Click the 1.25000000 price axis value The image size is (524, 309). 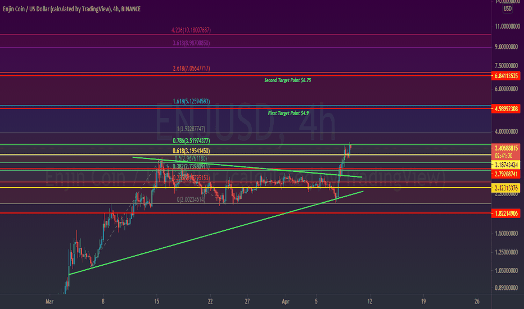click(507, 252)
